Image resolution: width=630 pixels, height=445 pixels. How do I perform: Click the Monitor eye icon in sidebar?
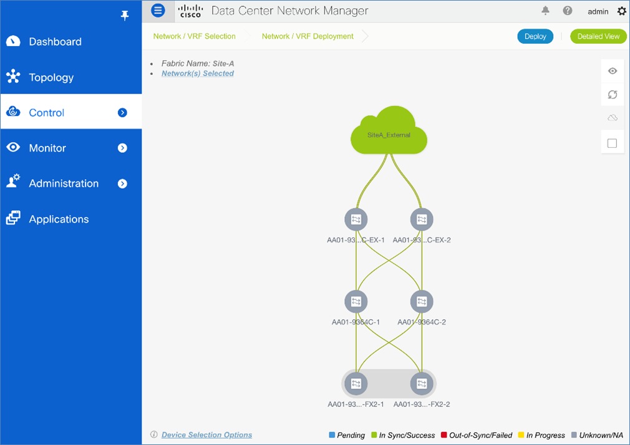click(13, 147)
